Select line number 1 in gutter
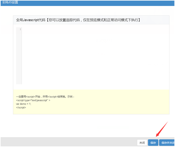 coord(20,29)
